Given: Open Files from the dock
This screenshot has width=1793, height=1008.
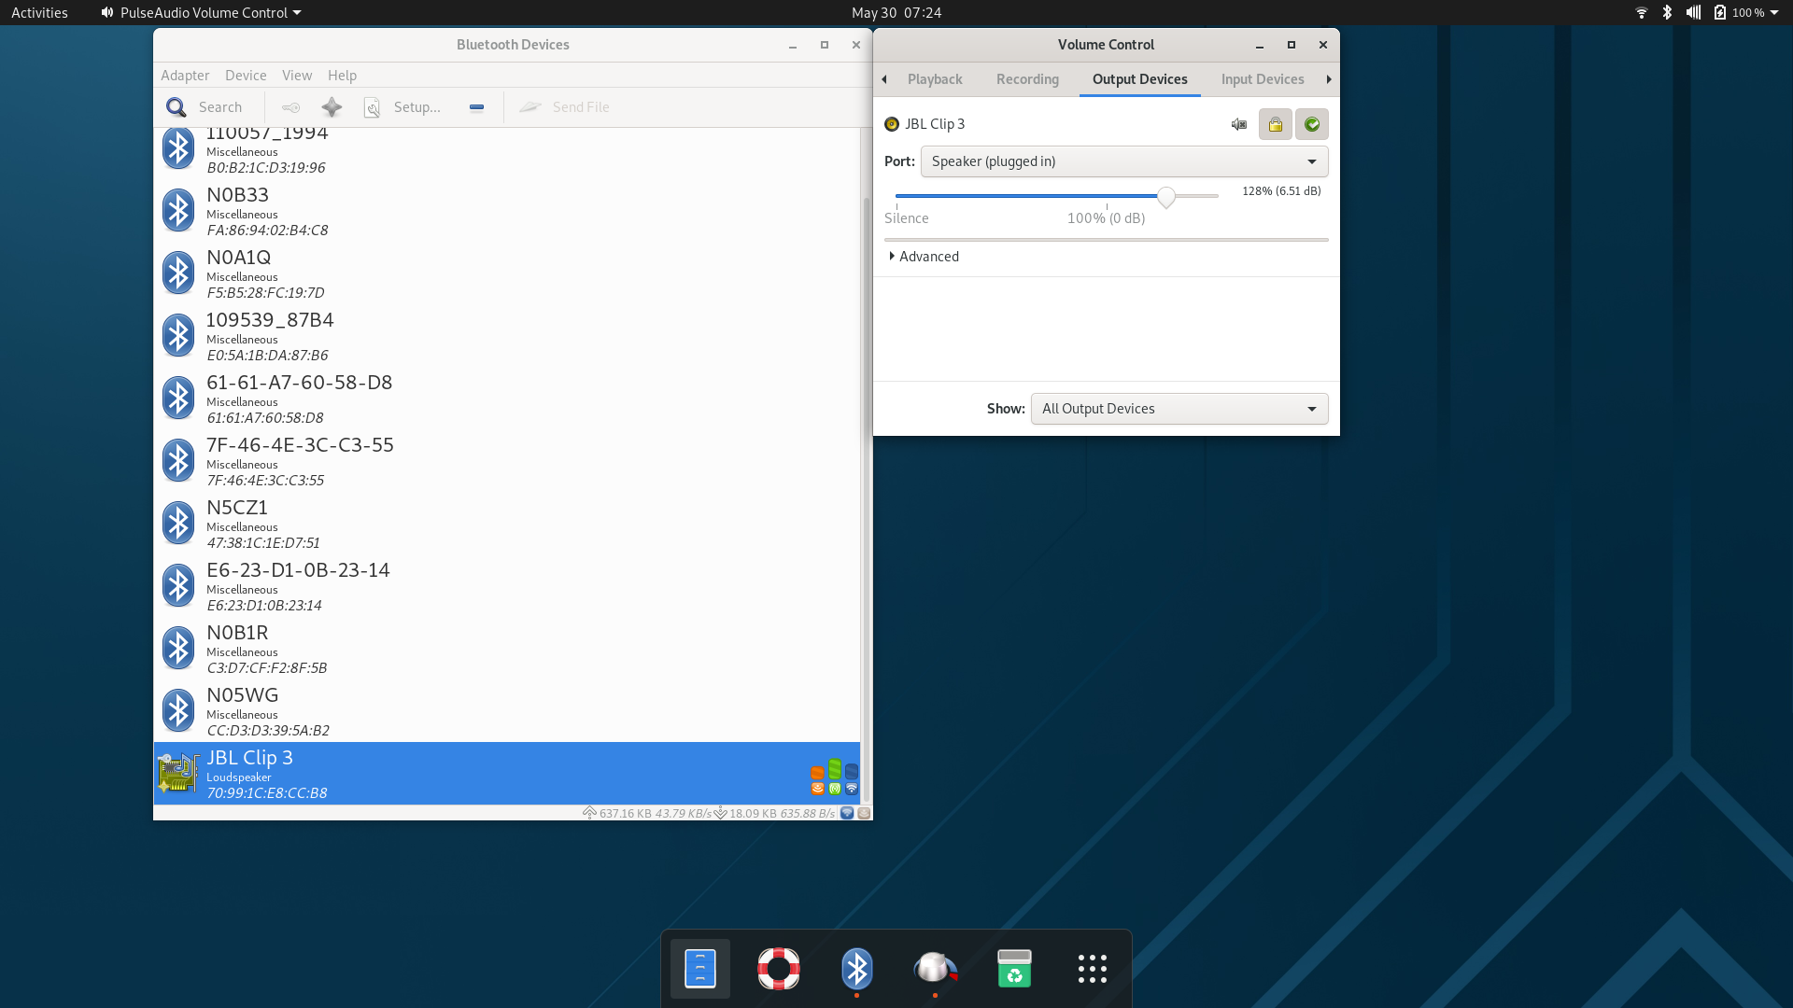Looking at the screenshot, I should click(x=700, y=969).
